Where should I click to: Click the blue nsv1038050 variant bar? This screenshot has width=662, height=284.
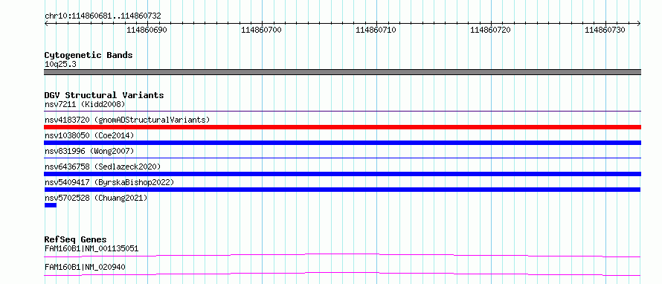click(342, 143)
